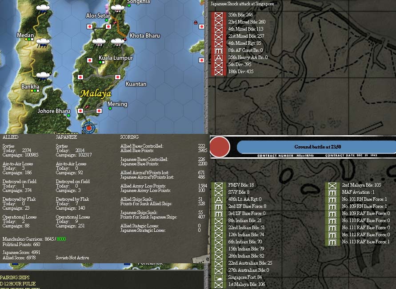Click the No. 101 RN Base Force icon

(x=332, y=199)
